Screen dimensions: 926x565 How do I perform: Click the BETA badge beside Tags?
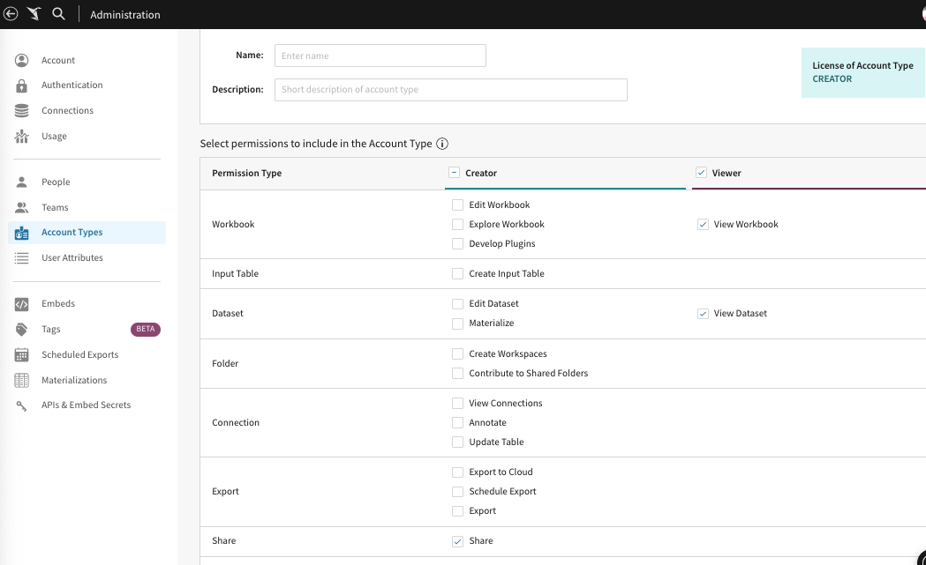pos(146,329)
